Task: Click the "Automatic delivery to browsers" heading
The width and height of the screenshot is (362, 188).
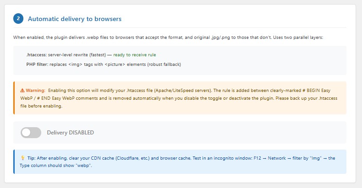Action: (75, 19)
